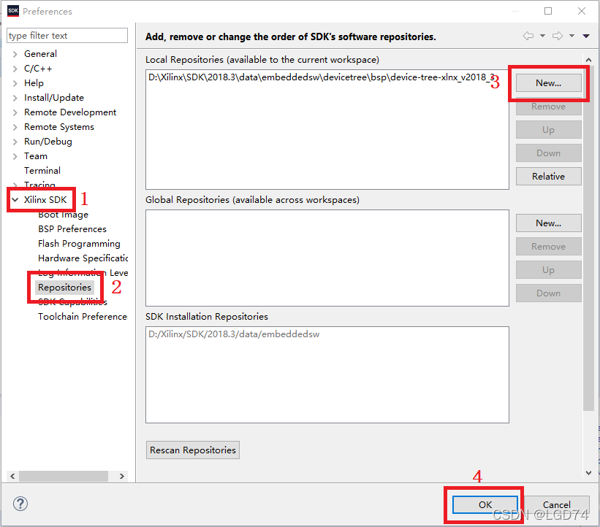
Task: Click Down in Local Repositories
Action: [x=548, y=153]
